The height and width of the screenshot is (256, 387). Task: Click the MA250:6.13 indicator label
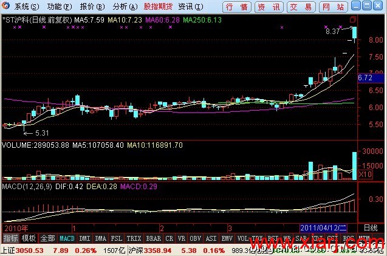pyautogui.click(x=202, y=20)
